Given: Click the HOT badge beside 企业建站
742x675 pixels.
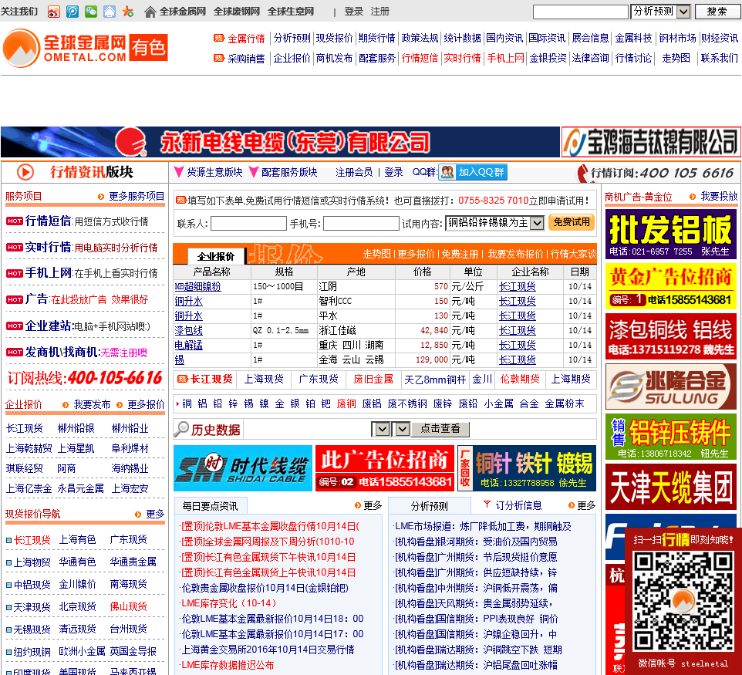Looking at the screenshot, I should pyautogui.click(x=15, y=326).
